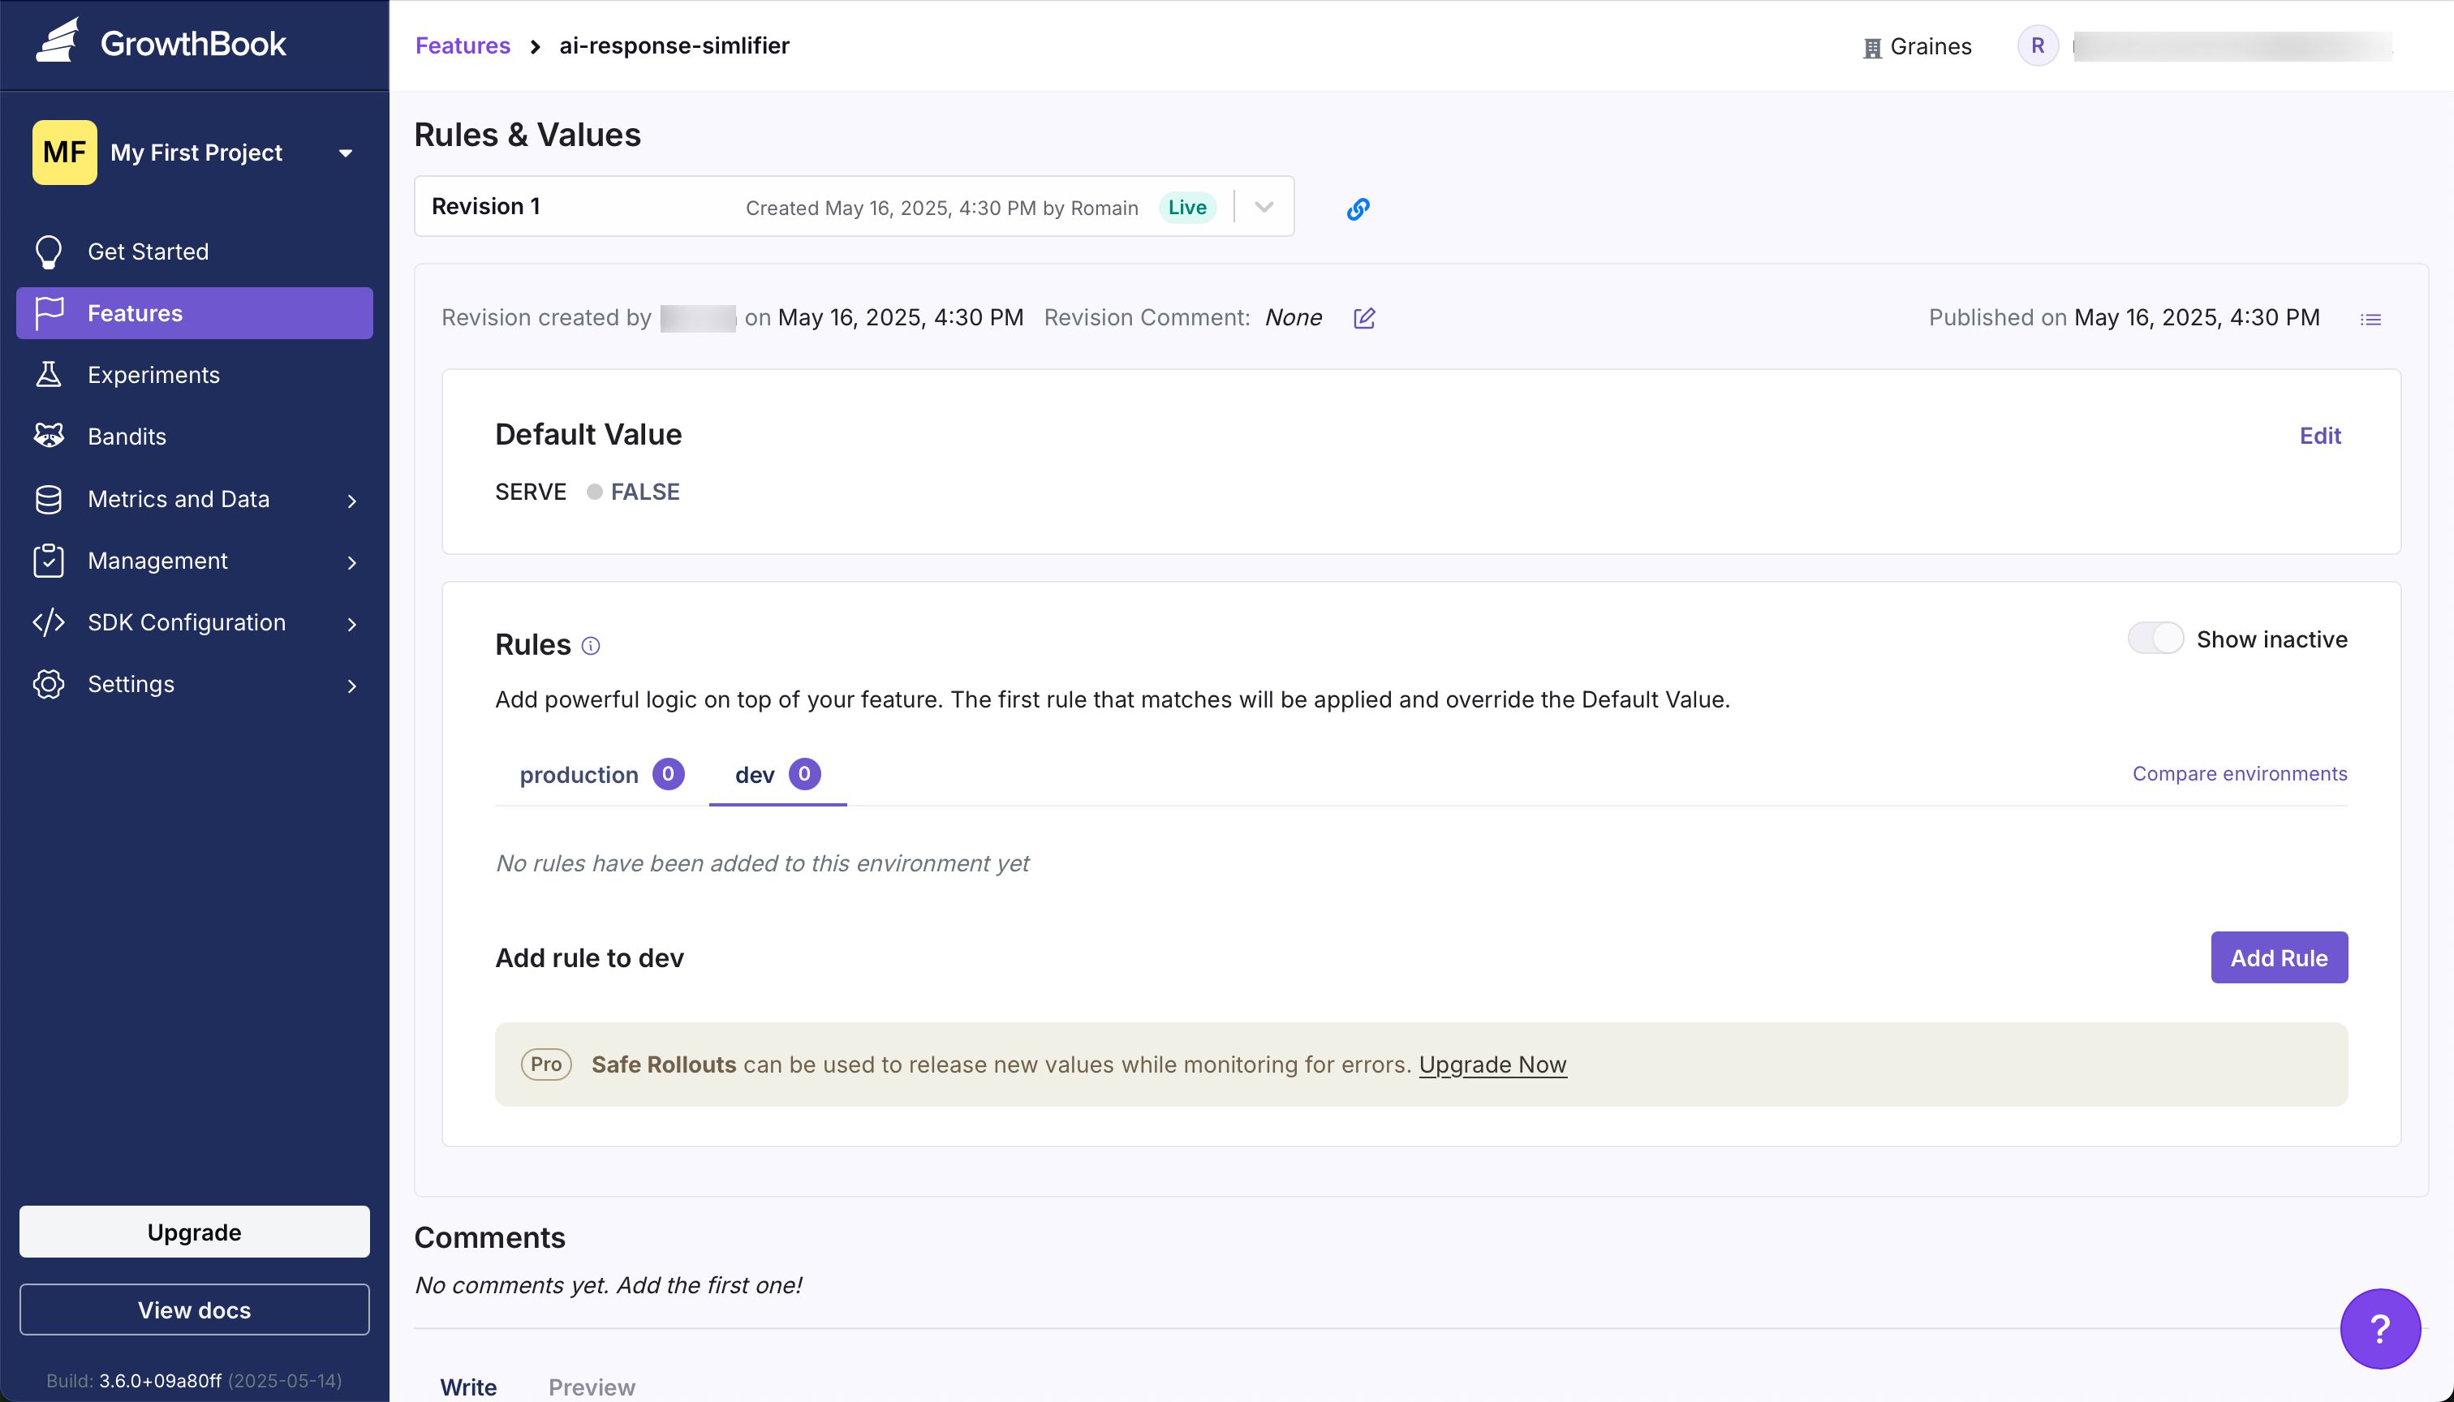Select the dev environment tab
This screenshot has width=2454, height=1402.
pos(777,774)
